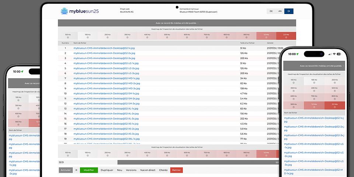
Task: Tap the circled arrow under 700 Ko on the right phone
Action: (x=314, y=99)
